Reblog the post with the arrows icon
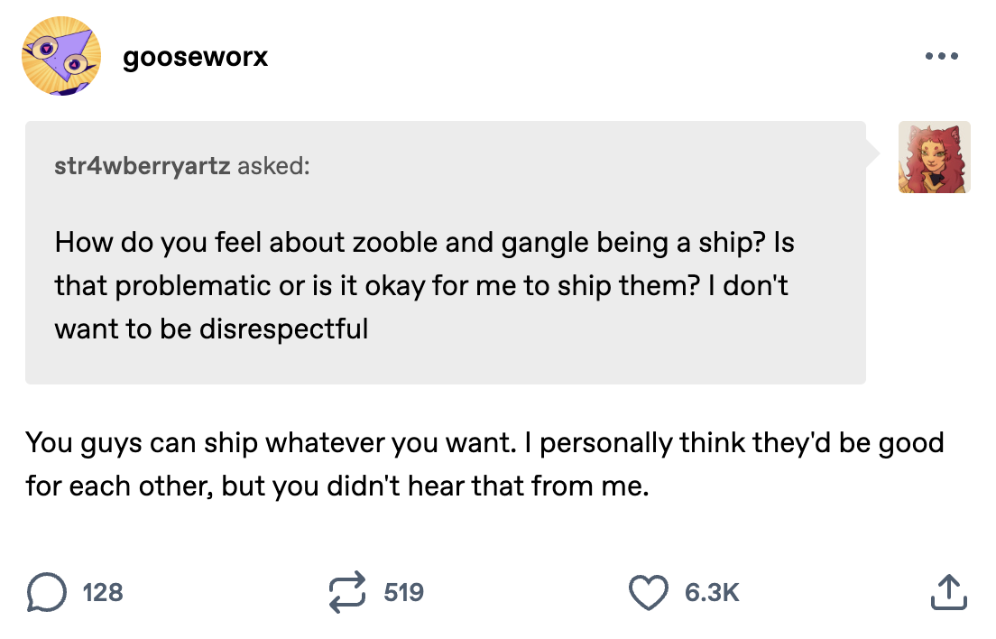This screenshot has height=639, width=996. pos(346,592)
